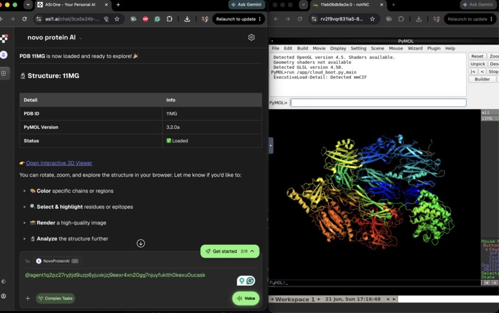Open the AdBlock Plus extension icon

tap(145, 19)
